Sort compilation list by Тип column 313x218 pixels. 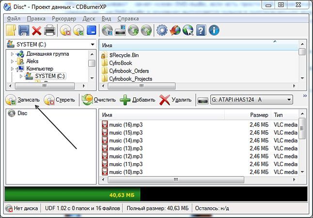[x=284, y=115]
